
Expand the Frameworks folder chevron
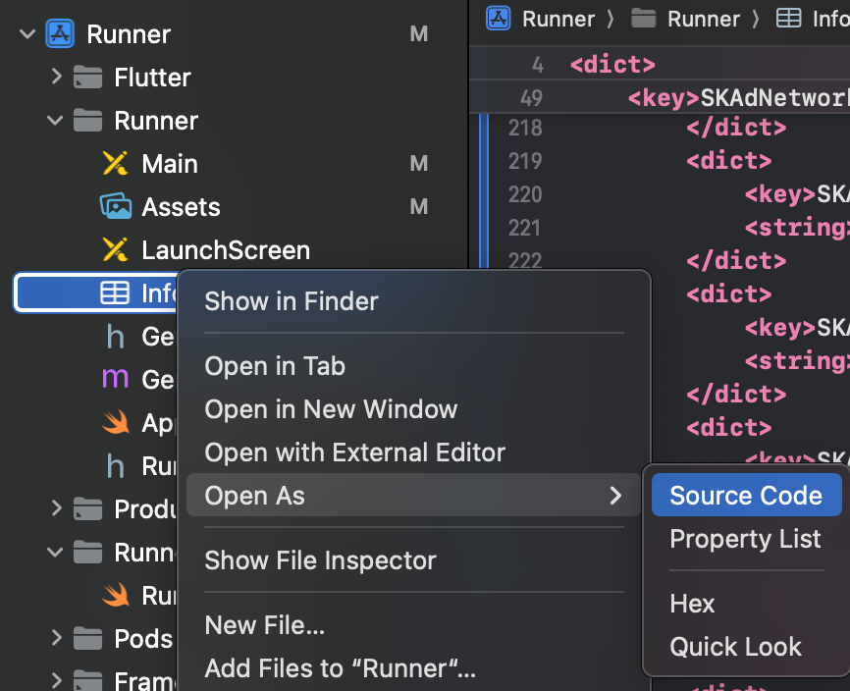pyautogui.click(x=56, y=679)
